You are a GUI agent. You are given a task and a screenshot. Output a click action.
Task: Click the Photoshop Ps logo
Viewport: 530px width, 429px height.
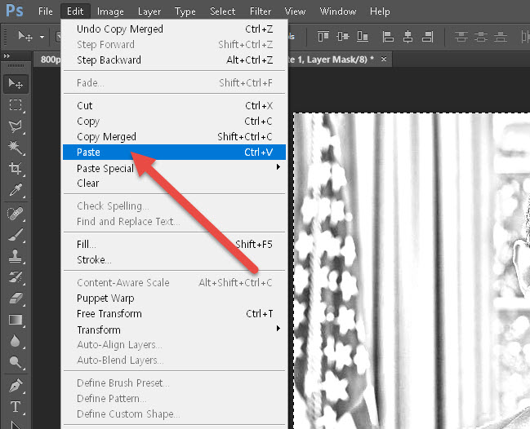[x=15, y=11]
